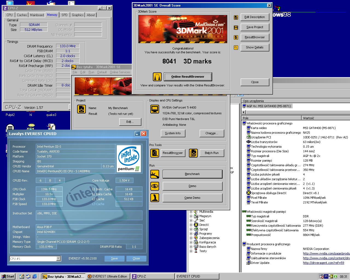The image size is (350, 280).
Task: Click Save in the EVEREST CPUID window
Action: tap(114, 258)
